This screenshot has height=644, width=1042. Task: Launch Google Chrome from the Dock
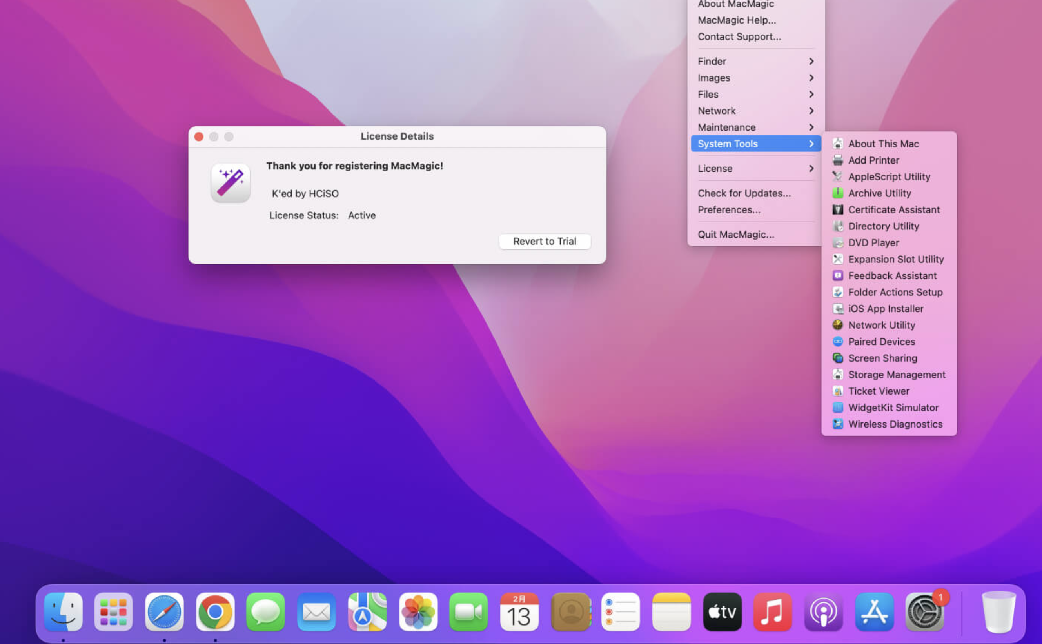pyautogui.click(x=215, y=612)
